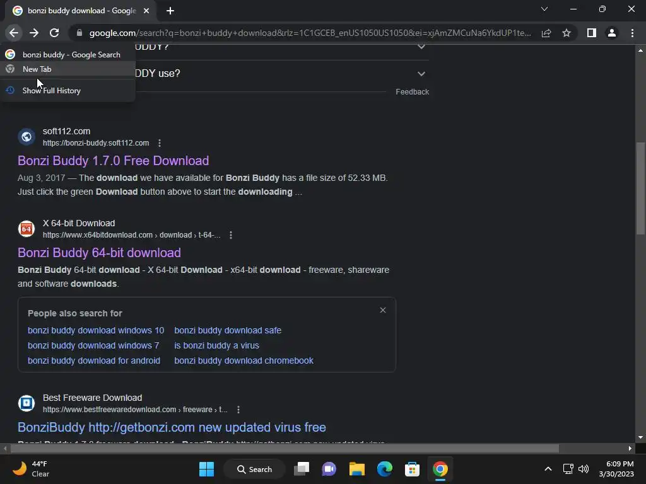Open the Chat (Teams) taskbar icon

[x=329, y=469]
